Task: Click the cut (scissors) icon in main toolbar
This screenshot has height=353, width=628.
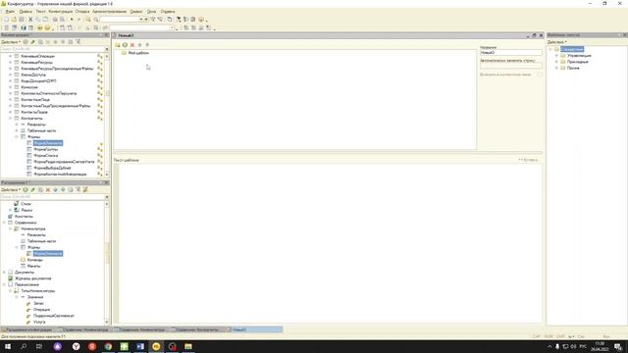Action: click(x=30, y=20)
